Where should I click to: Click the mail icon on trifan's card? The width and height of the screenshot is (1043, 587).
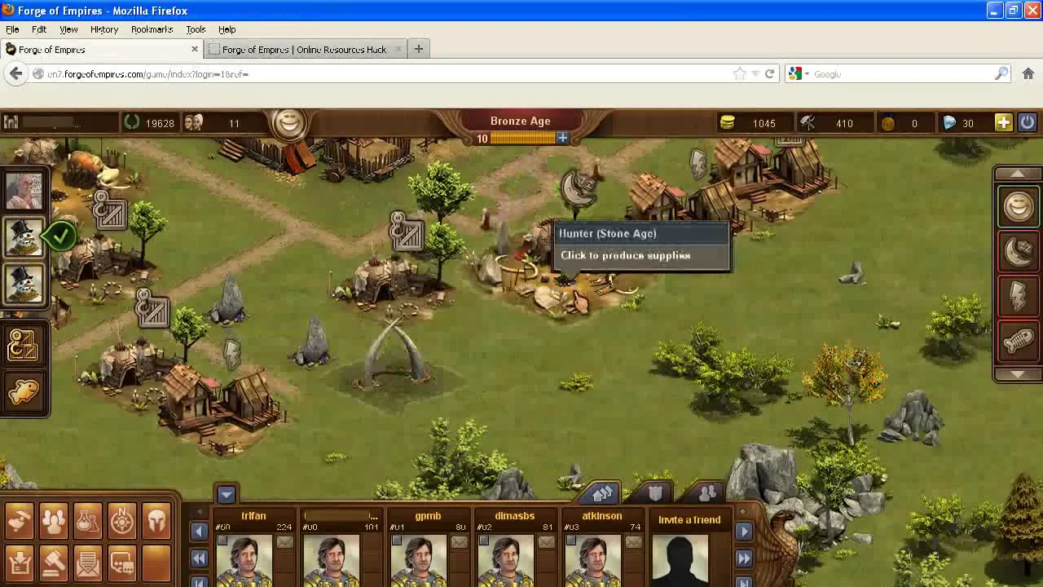click(x=284, y=542)
